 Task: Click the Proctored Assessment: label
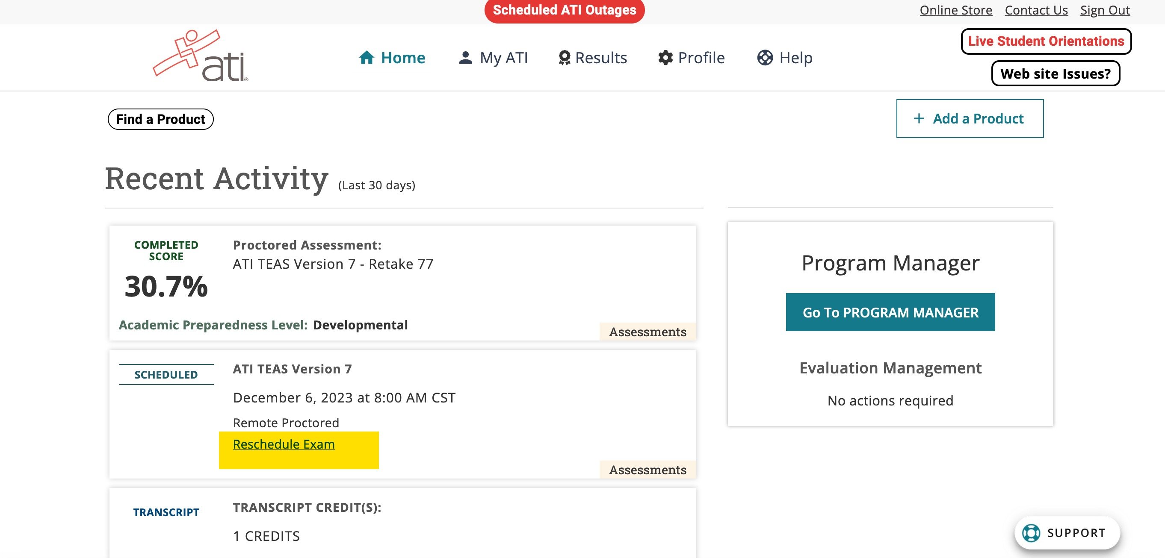[x=307, y=245]
